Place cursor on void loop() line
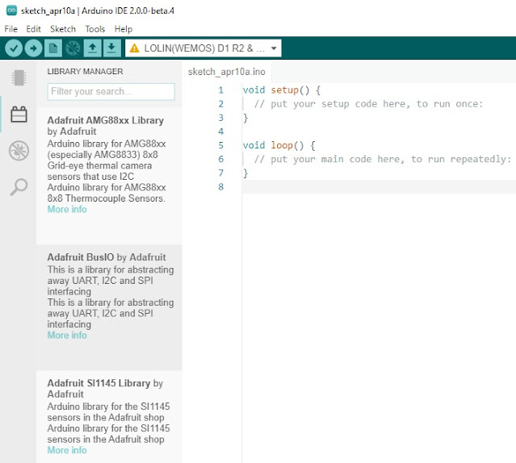 (x=279, y=145)
